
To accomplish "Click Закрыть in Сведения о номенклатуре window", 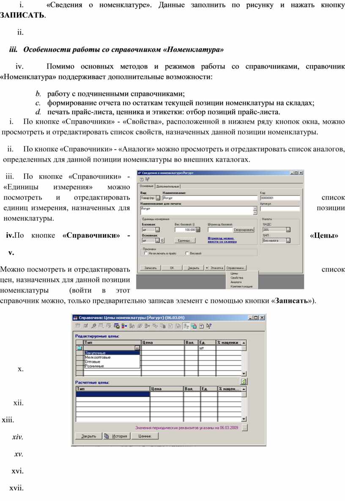I will [193, 268].
